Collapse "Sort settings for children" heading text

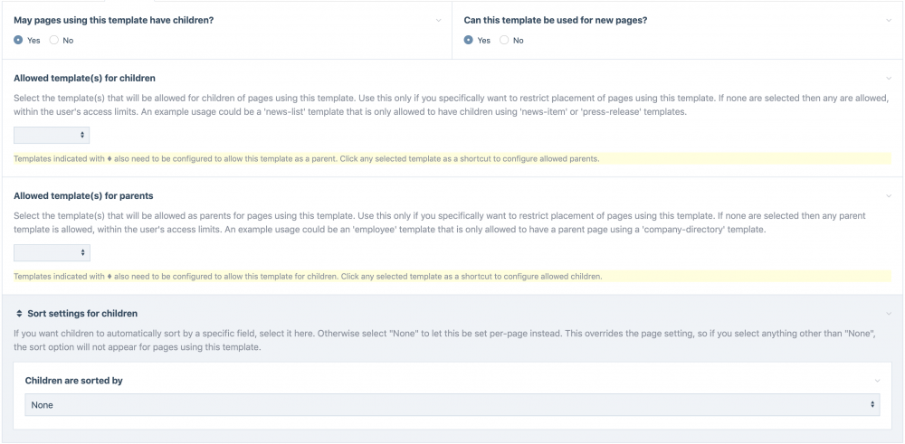pyautogui.click(x=82, y=314)
